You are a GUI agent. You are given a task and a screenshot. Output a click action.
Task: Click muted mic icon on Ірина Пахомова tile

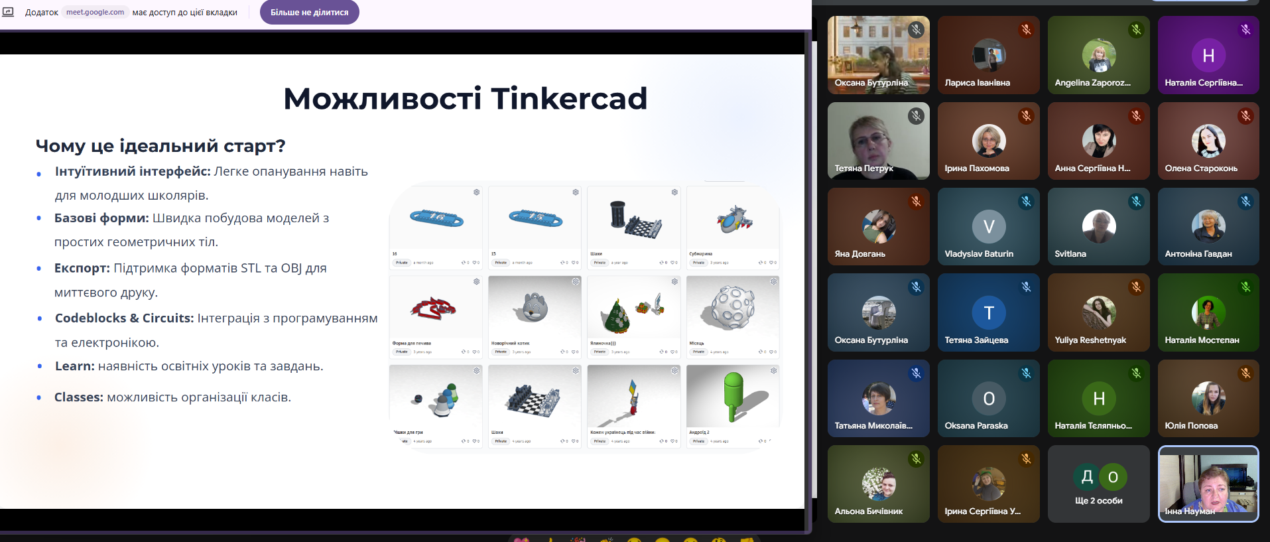pyautogui.click(x=1026, y=116)
